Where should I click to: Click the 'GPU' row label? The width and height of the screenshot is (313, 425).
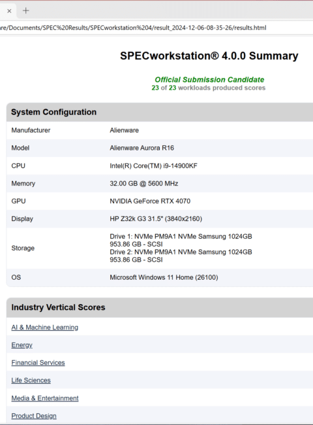coord(18,201)
